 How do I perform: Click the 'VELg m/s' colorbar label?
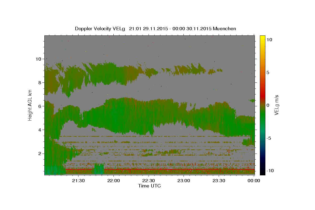point(276,105)
